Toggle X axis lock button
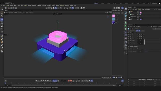 point(9,8)
